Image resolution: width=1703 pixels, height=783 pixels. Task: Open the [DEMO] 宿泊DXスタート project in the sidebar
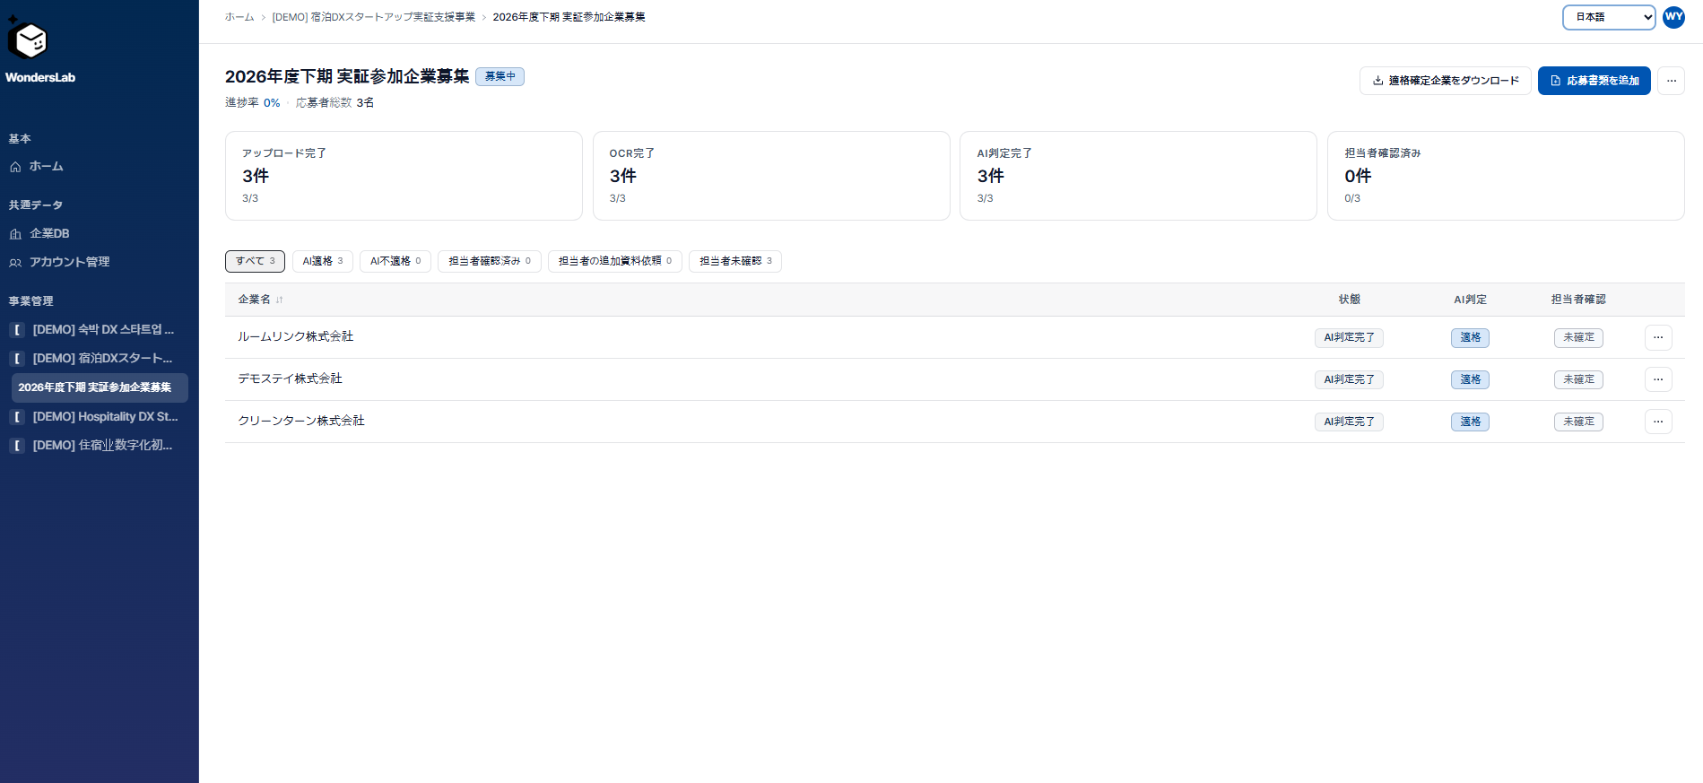click(x=102, y=359)
